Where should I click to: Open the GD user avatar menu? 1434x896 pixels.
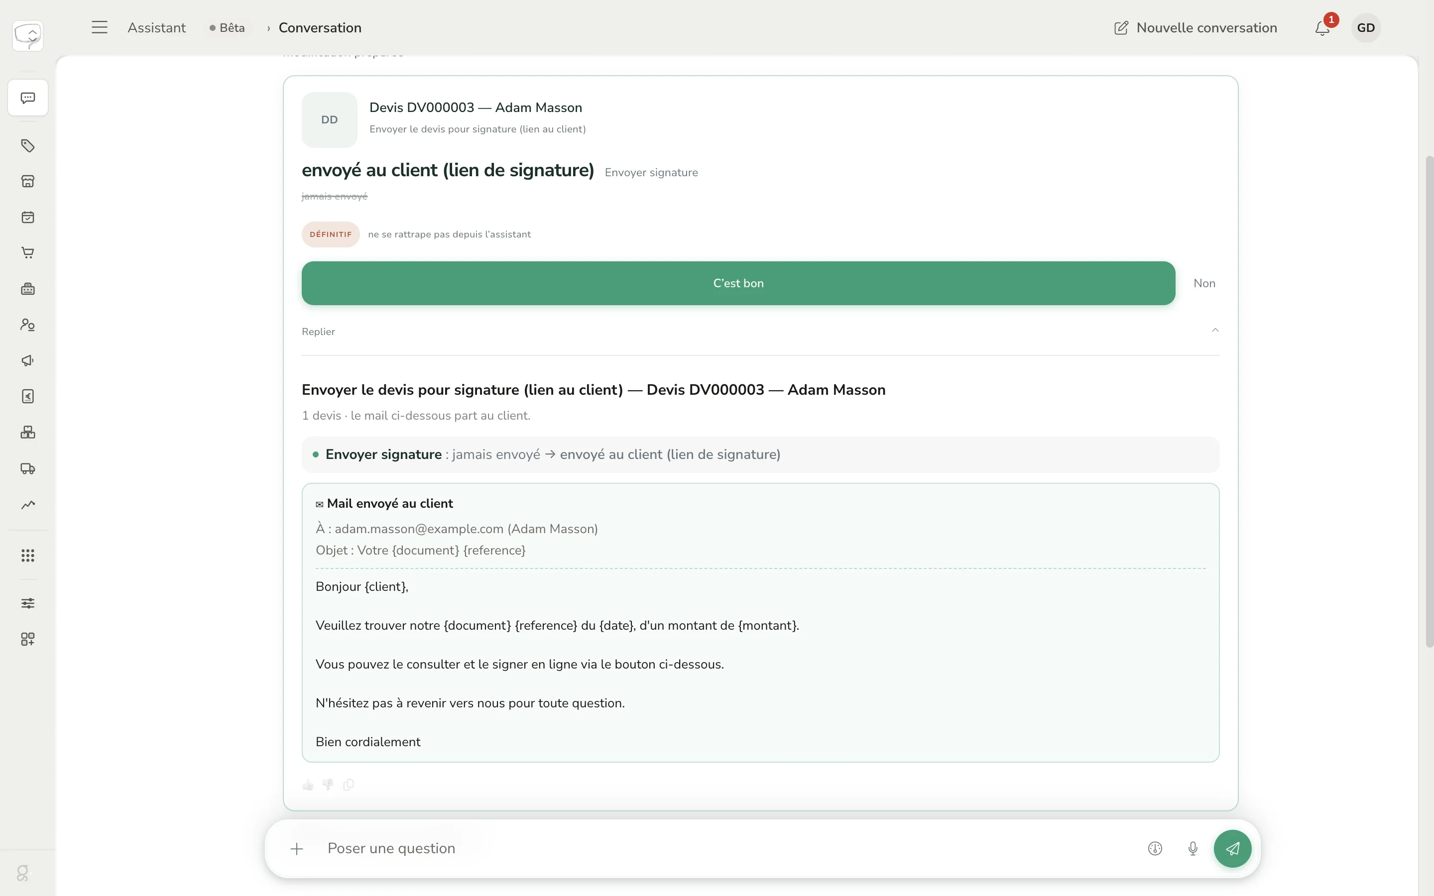pos(1366,28)
